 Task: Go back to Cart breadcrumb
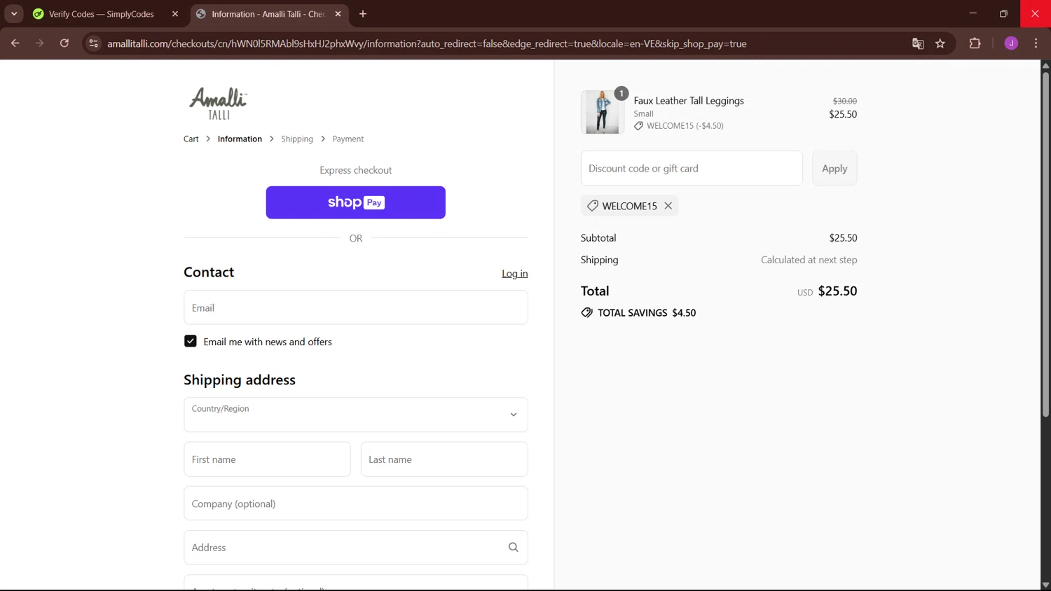click(191, 139)
